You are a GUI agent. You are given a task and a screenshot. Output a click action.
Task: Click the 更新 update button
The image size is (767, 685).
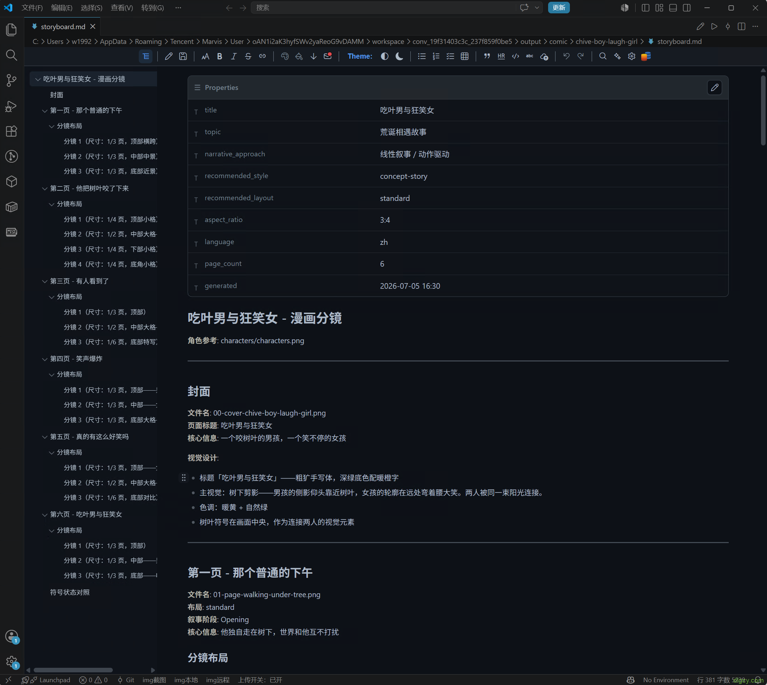coord(559,7)
